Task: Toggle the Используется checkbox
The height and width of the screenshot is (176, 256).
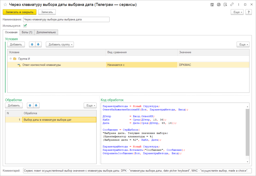Action: [x=25, y=26]
